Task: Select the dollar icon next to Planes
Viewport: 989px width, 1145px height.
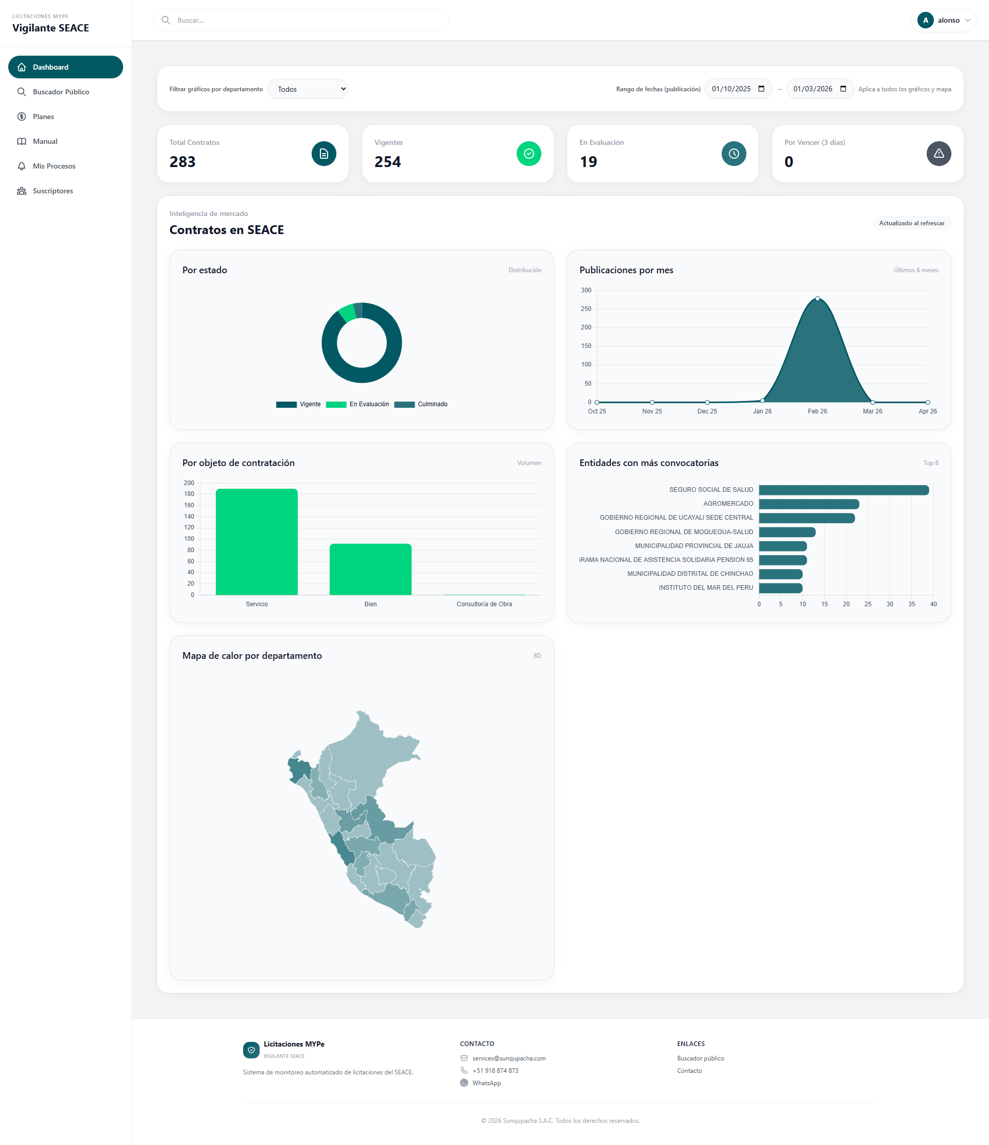Action: (x=21, y=117)
